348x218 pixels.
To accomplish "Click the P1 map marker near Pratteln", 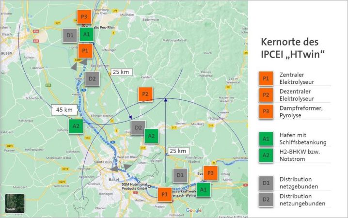I will pyautogui.click(x=164, y=194).
